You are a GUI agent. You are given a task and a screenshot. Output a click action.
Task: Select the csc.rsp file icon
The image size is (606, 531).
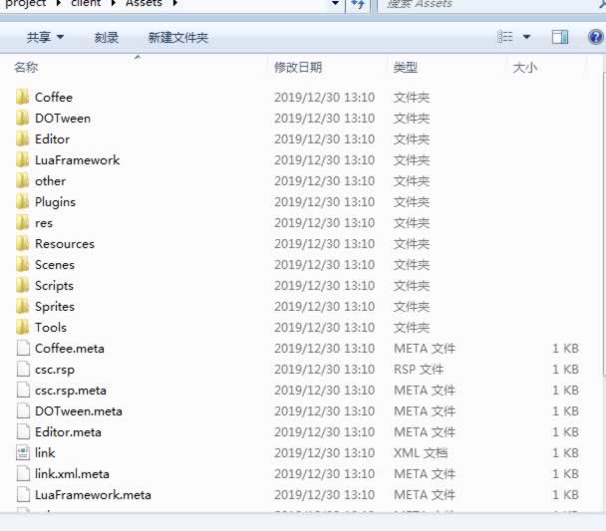click(x=23, y=369)
